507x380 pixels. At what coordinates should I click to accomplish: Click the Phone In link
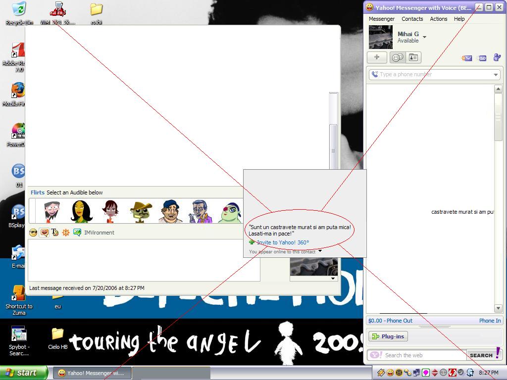click(490, 321)
